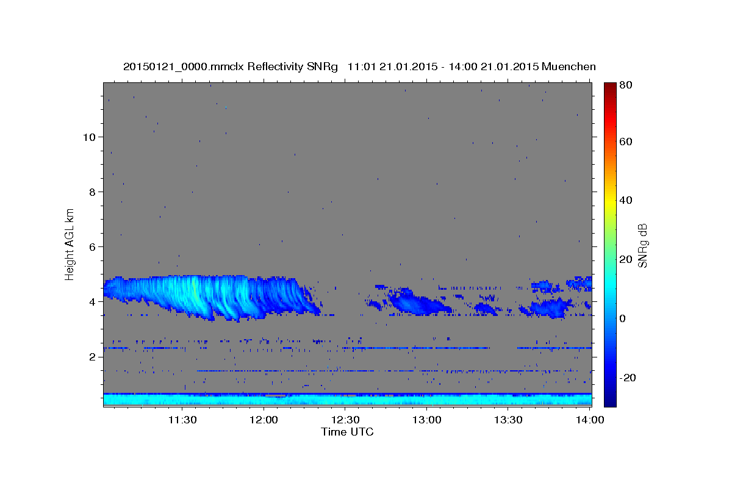The image size is (732, 488).
Task: Click the 'Height AGL km' axis label
Action: 70,243
